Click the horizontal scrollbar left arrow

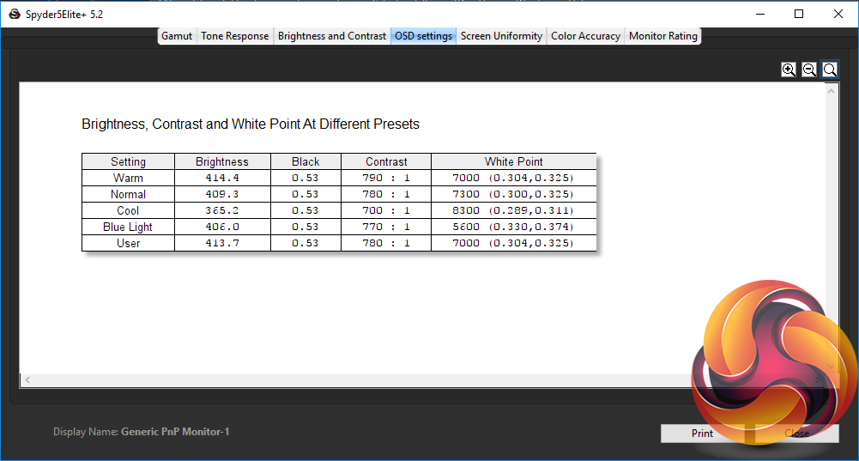click(27, 379)
